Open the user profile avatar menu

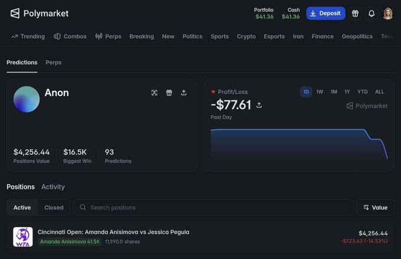387,14
